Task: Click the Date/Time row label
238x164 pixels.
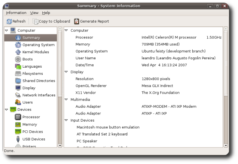Action: [x=85, y=65]
